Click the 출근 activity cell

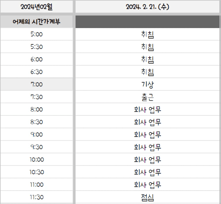pyautogui.click(x=148, y=97)
